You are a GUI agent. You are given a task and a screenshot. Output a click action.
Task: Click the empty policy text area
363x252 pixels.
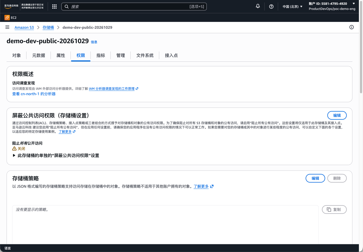point(165,225)
